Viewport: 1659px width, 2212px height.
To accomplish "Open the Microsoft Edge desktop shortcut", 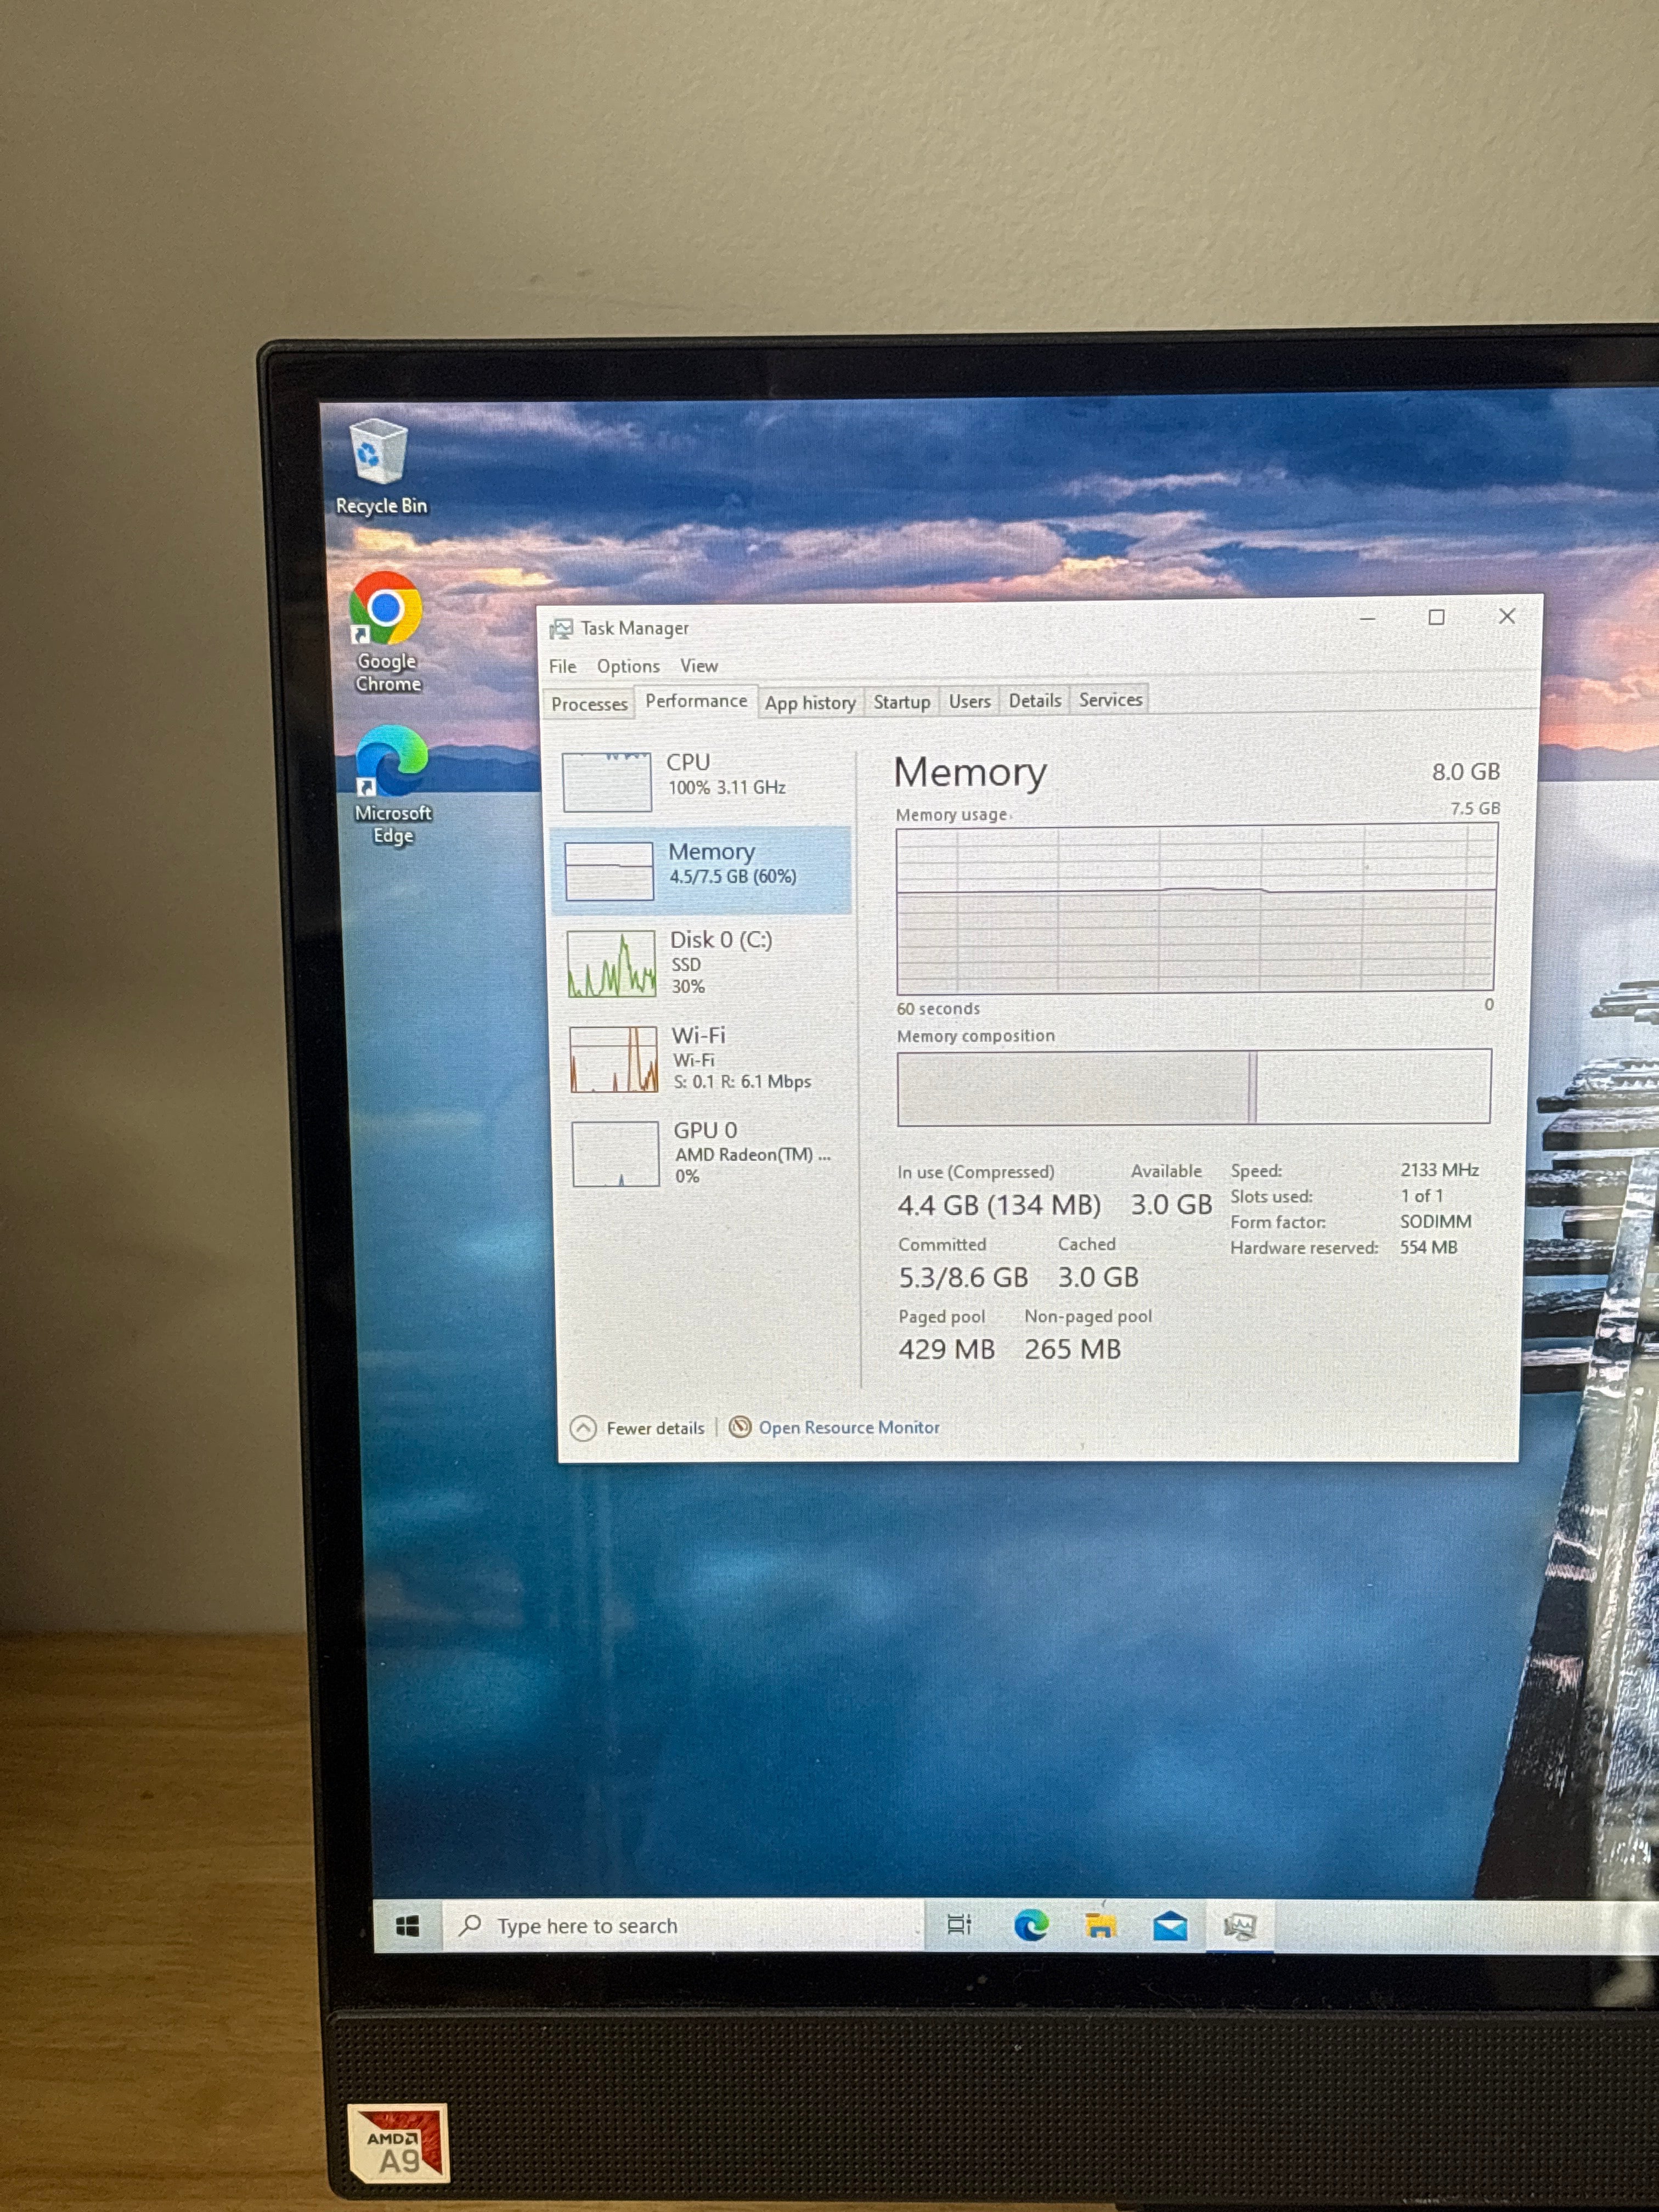I will [392, 785].
